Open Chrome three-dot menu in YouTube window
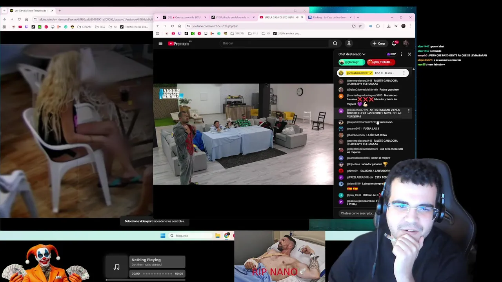This screenshot has width=502, height=282. click(411, 26)
